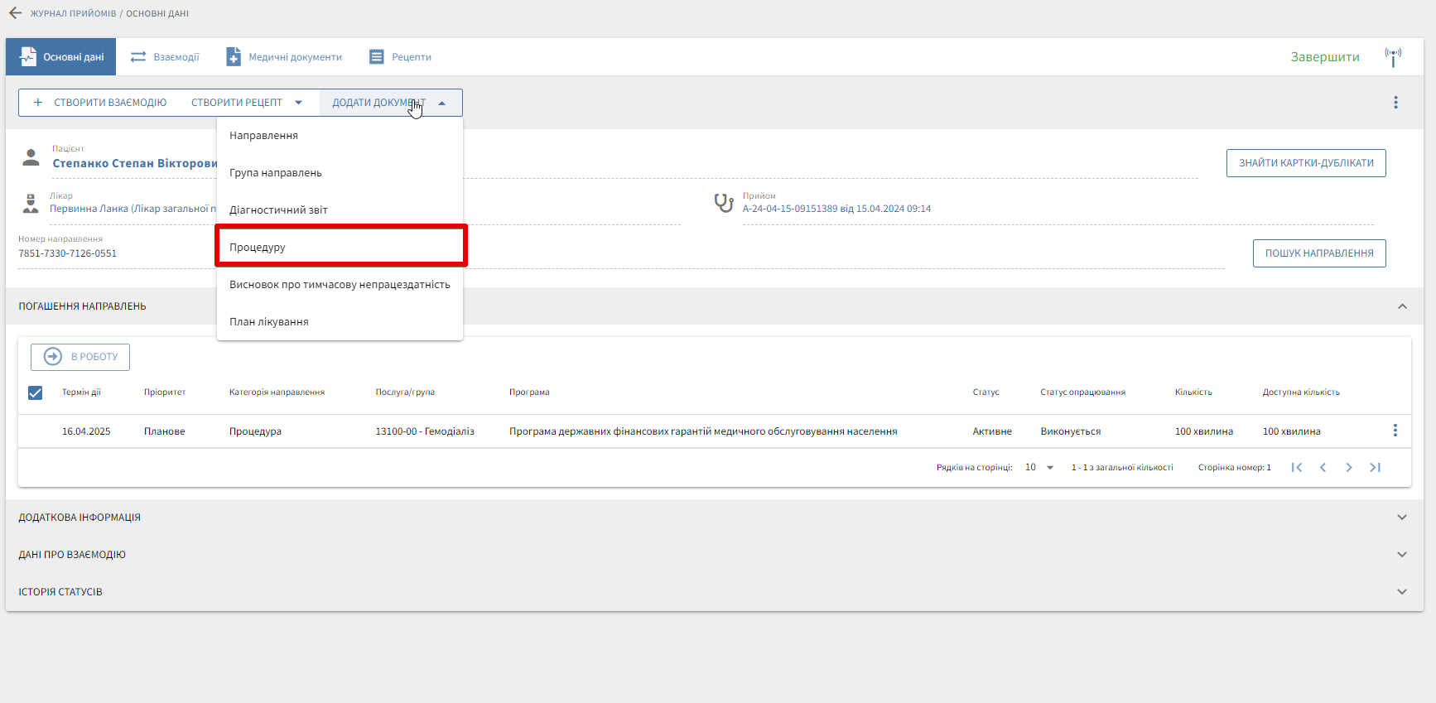
Task: Expand the Дані про взаємодію section
Action: click(1401, 555)
